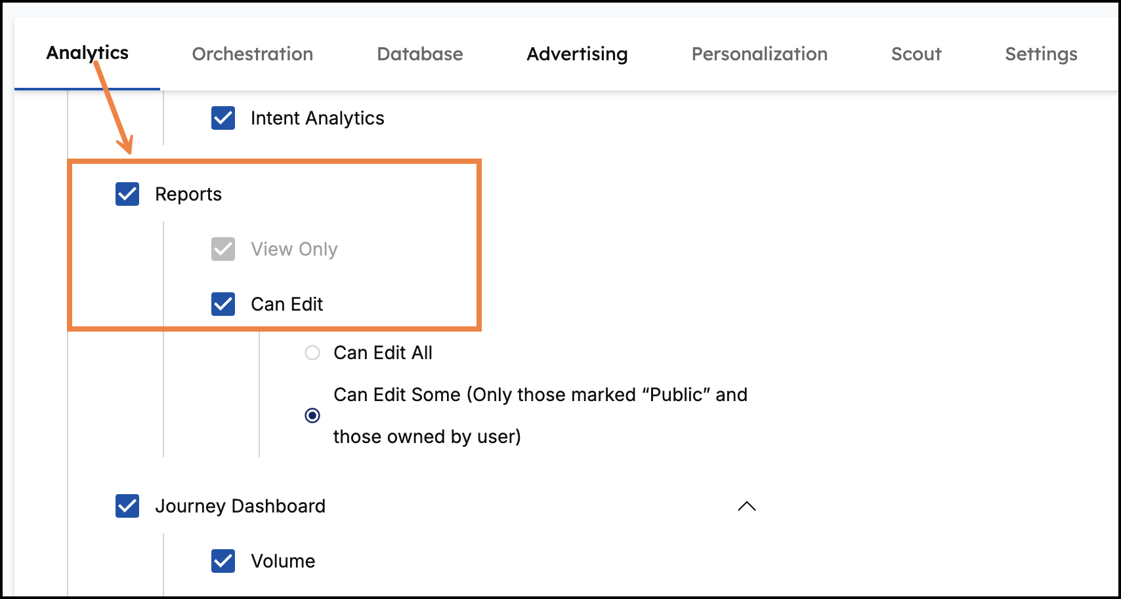
Task: Switch to the Scout tab
Action: pyautogui.click(x=916, y=54)
